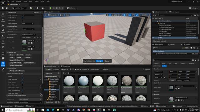Click the Flood Fill button
The height and width of the screenshot is (112, 200).
(x=27, y=58)
